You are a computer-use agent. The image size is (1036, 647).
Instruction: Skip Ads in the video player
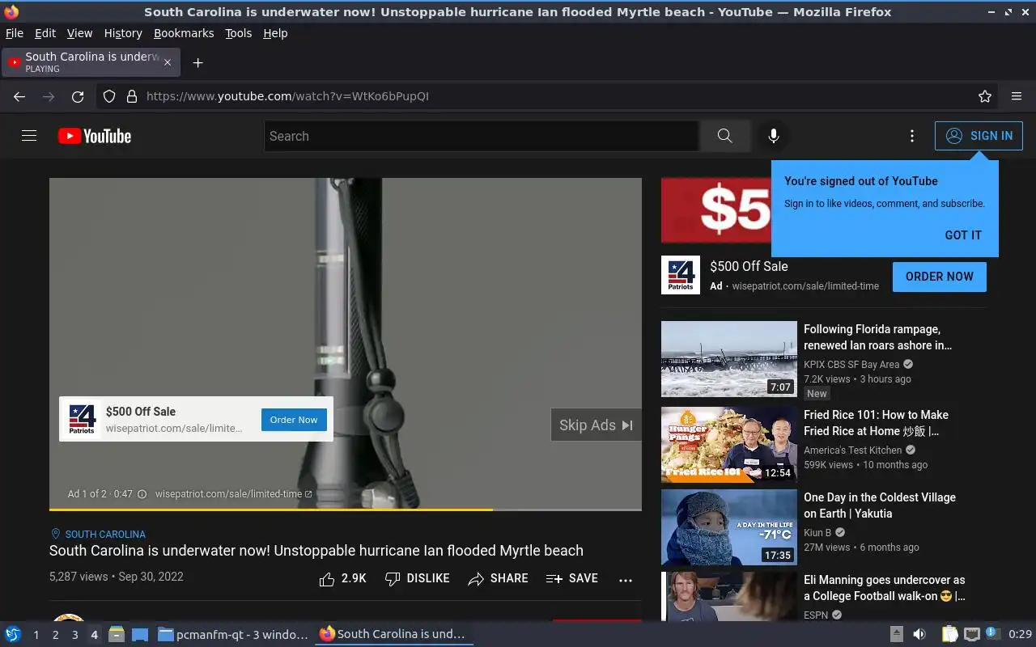coord(596,425)
